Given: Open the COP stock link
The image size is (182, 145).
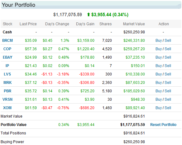Looking at the screenshot, I should 7,49.
